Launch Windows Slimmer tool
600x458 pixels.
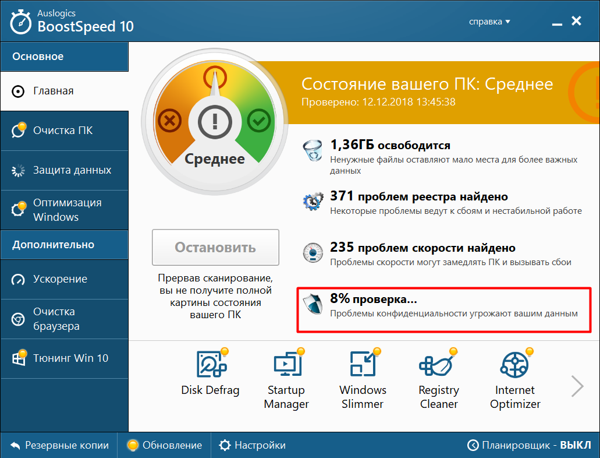(x=363, y=379)
